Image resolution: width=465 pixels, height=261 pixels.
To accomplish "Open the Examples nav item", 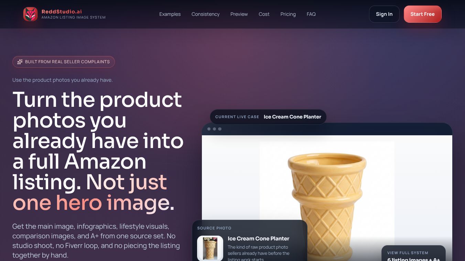I will coord(170,14).
